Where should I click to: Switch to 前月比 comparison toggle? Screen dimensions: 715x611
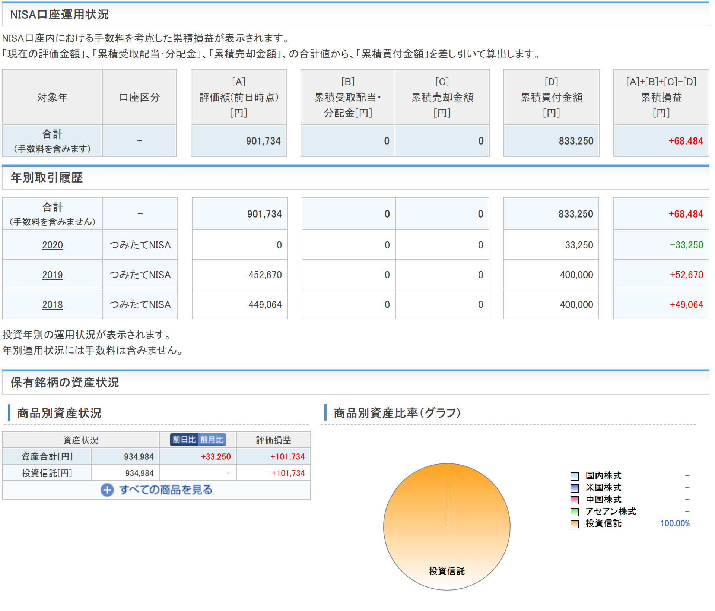212,440
